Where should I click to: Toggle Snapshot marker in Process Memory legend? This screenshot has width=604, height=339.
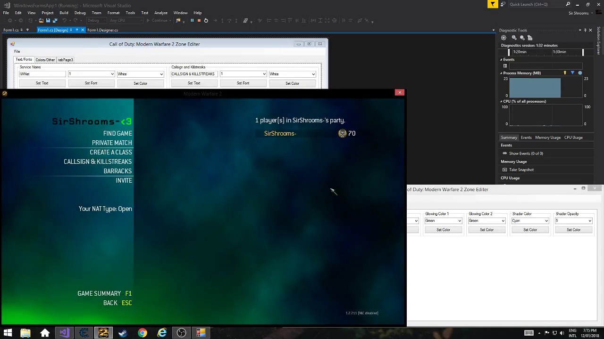(x=572, y=73)
